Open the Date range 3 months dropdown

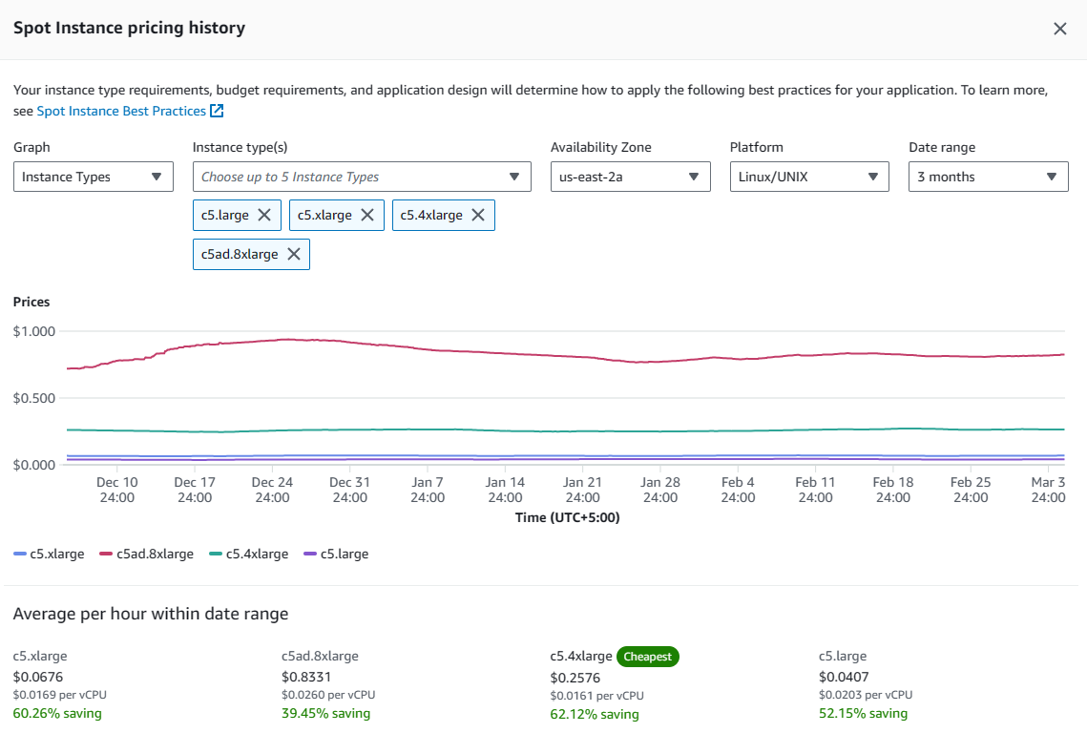coord(988,177)
